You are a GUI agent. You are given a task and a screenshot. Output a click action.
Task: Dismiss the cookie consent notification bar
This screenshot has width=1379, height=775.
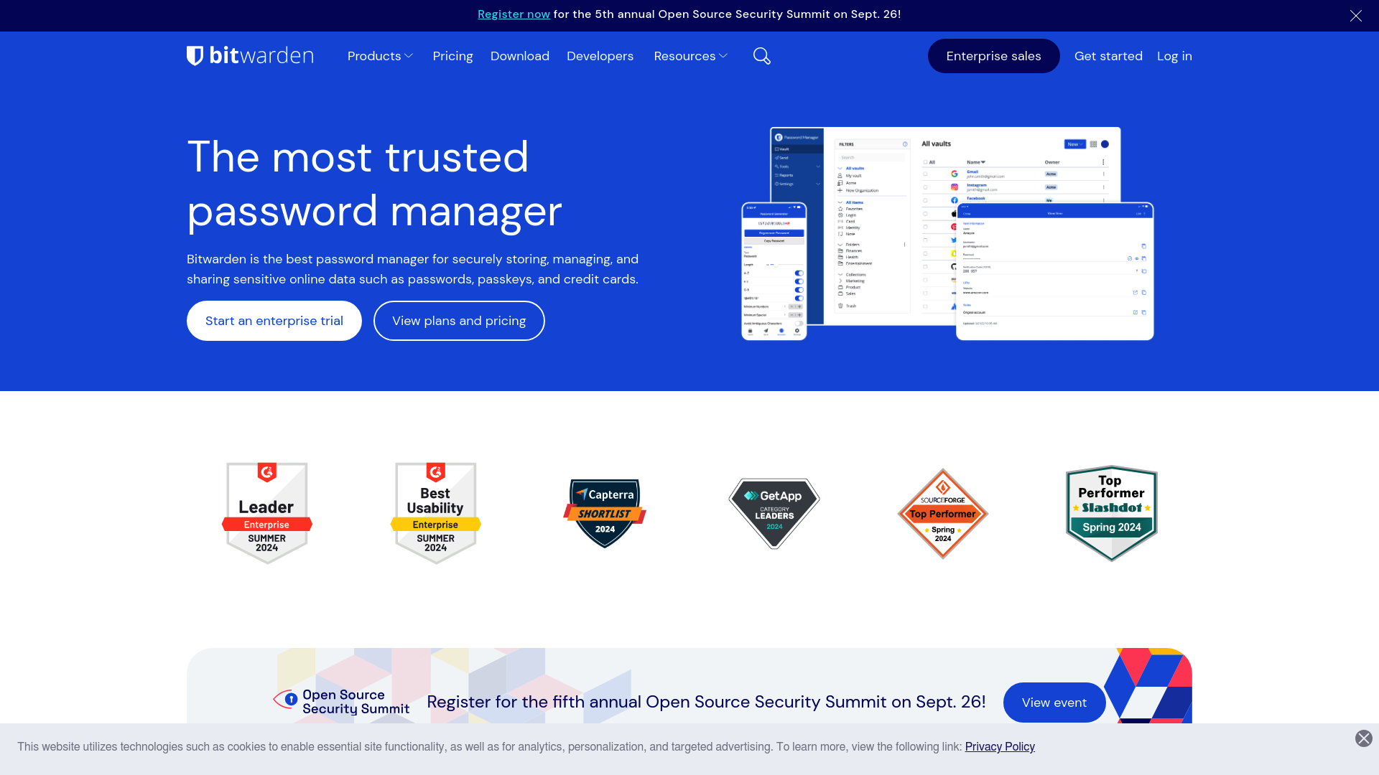click(1364, 738)
